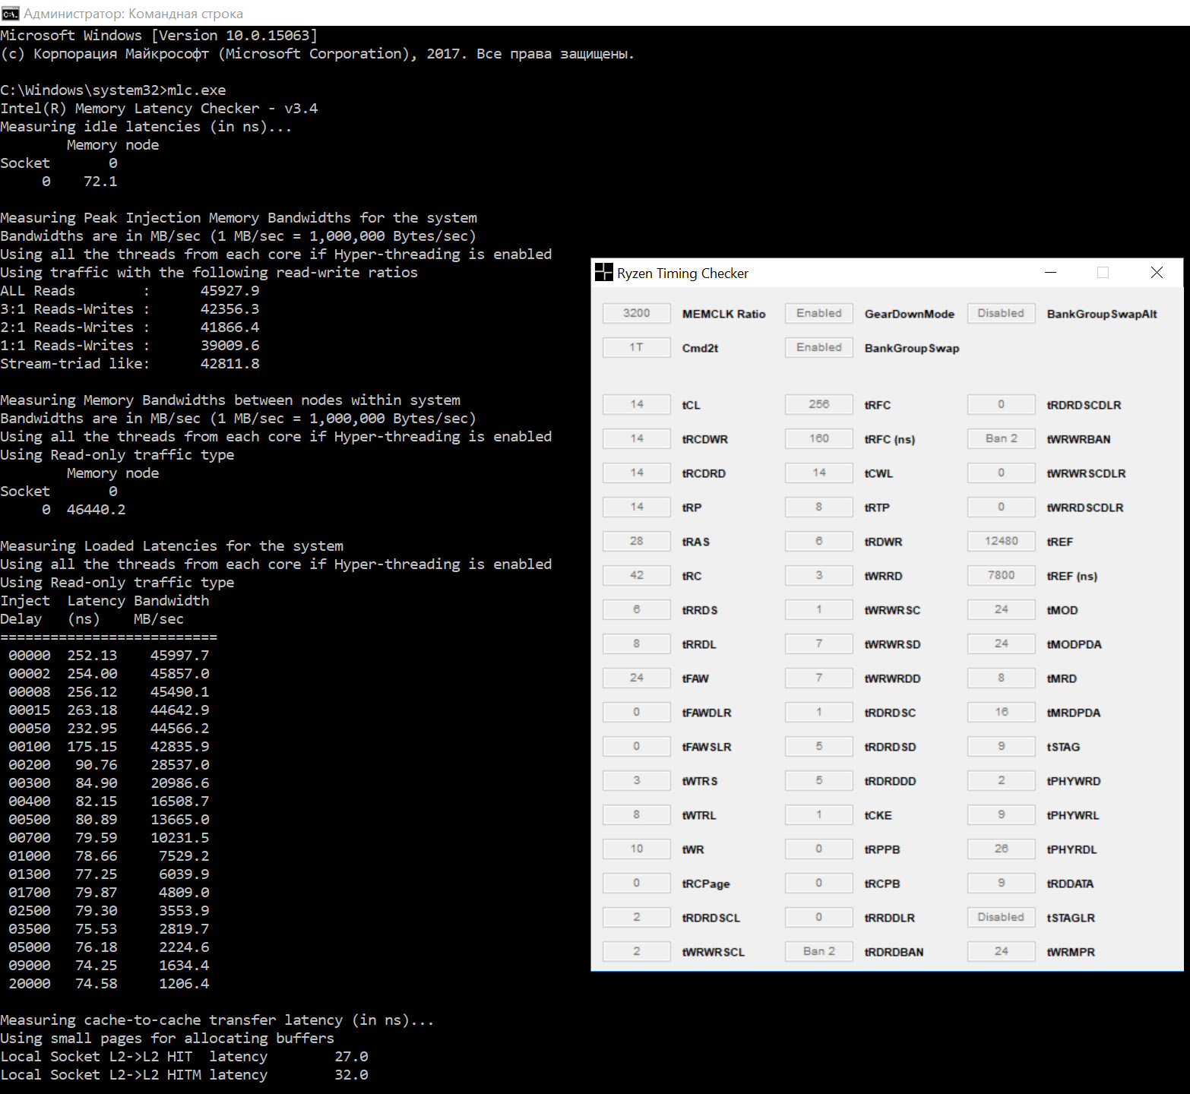Click the tWRWRBAN Ban 2 field
The image size is (1190, 1094).
click(x=1001, y=438)
